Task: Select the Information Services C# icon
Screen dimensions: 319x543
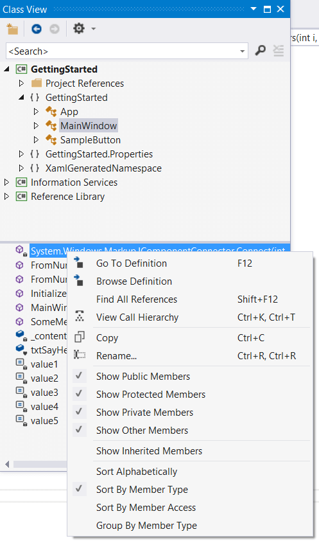Action: (x=21, y=182)
